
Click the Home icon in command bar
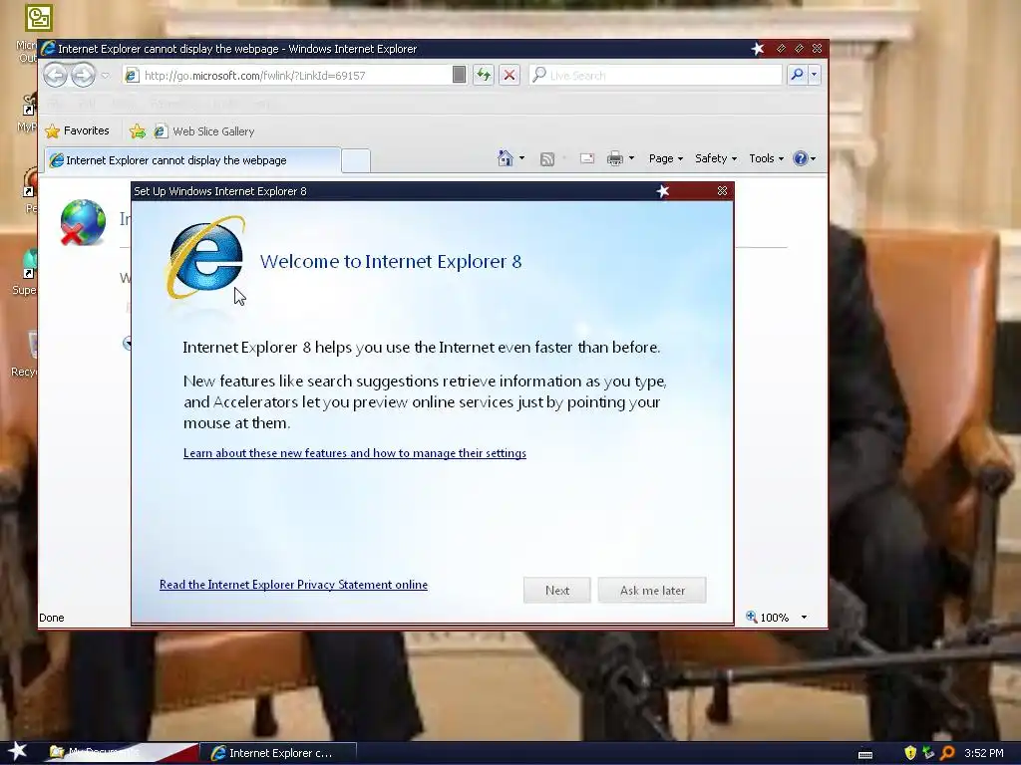[505, 158]
